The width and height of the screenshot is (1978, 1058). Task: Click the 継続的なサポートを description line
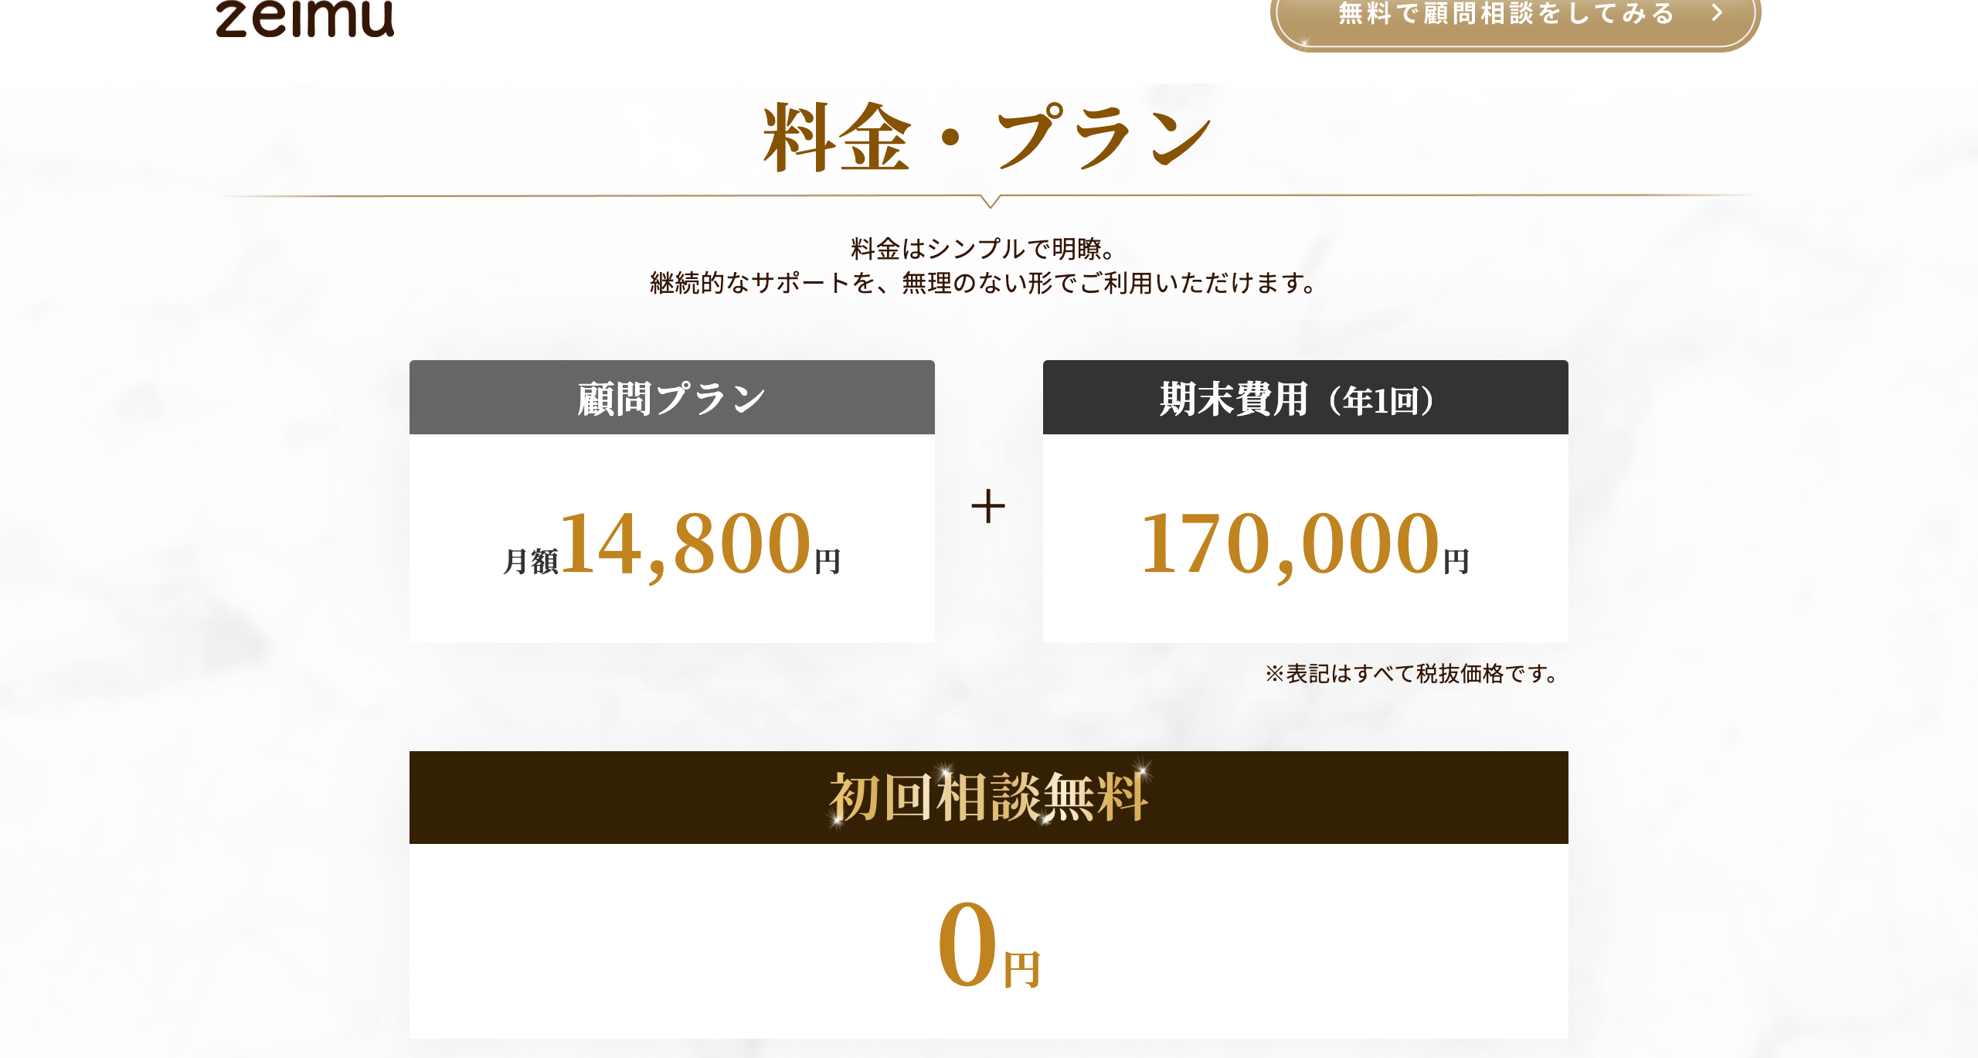pyautogui.click(x=983, y=283)
